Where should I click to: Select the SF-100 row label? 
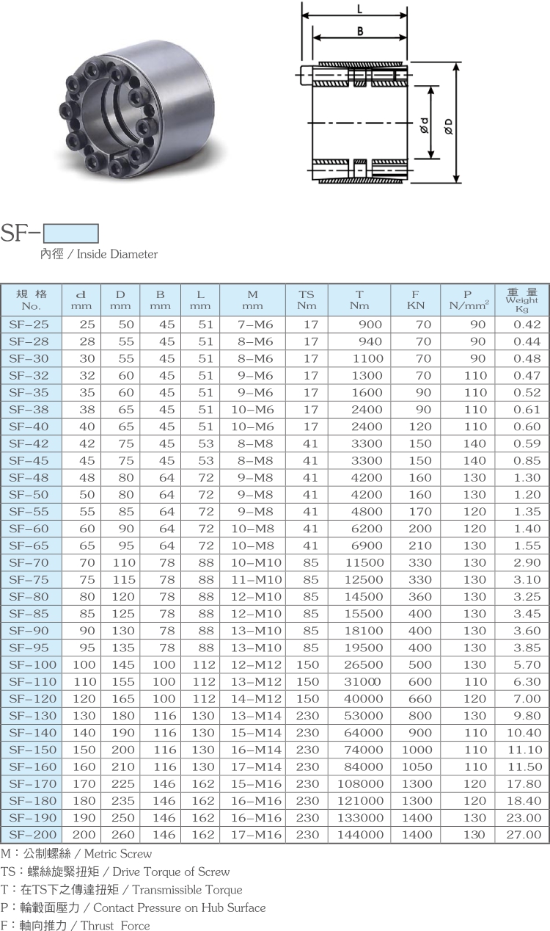pyautogui.click(x=32, y=664)
